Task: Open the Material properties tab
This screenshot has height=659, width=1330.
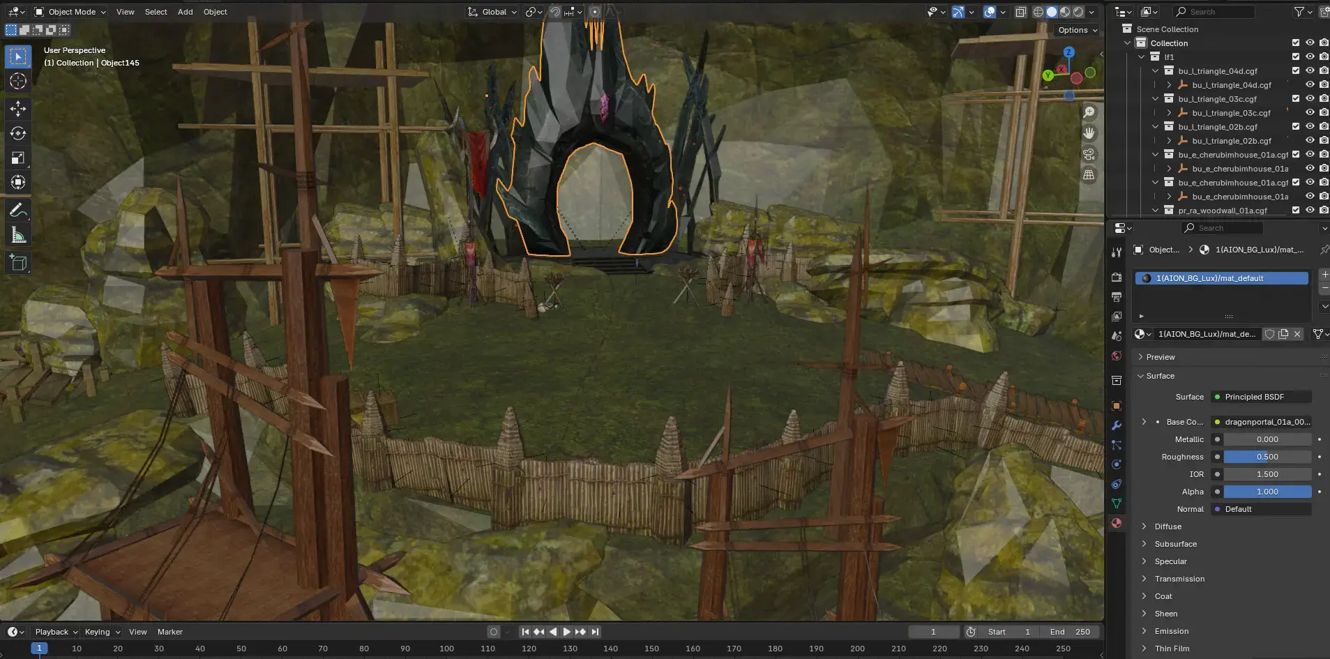Action: [1117, 523]
